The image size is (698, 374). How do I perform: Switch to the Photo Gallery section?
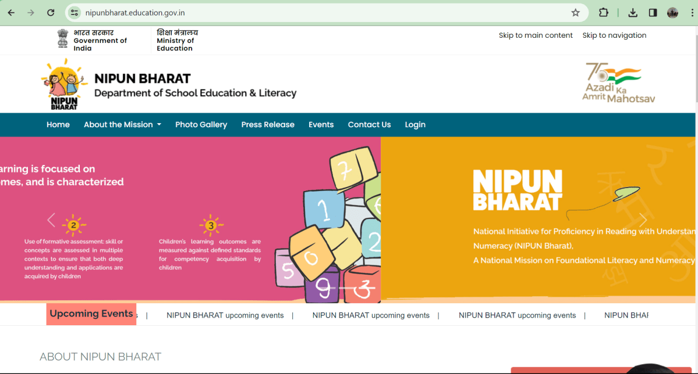click(201, 124)
